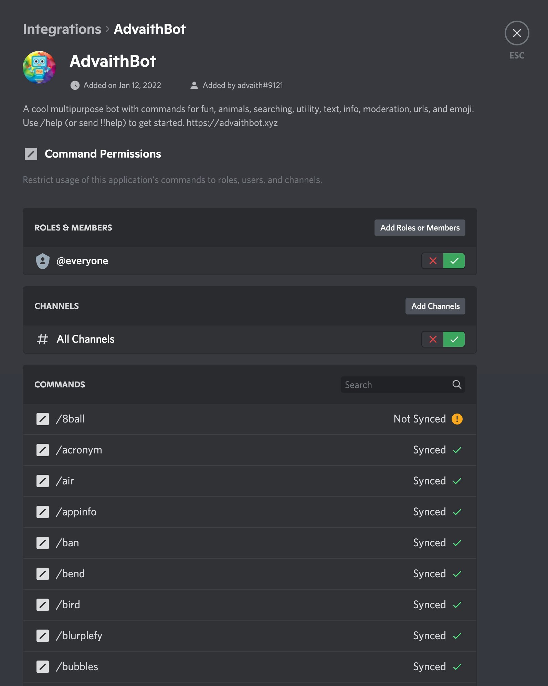Edit permissions icon for /blurplefy
548x686 pixels.
pyautogui.click(x=43, y=636)
